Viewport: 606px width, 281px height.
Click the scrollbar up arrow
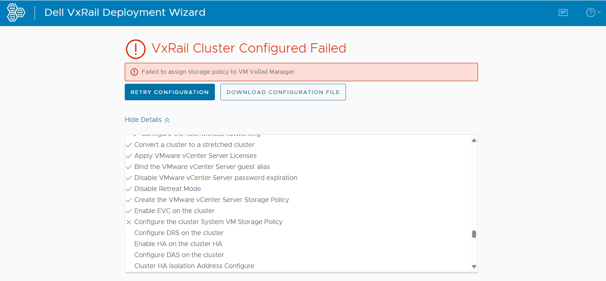(474, 140)
